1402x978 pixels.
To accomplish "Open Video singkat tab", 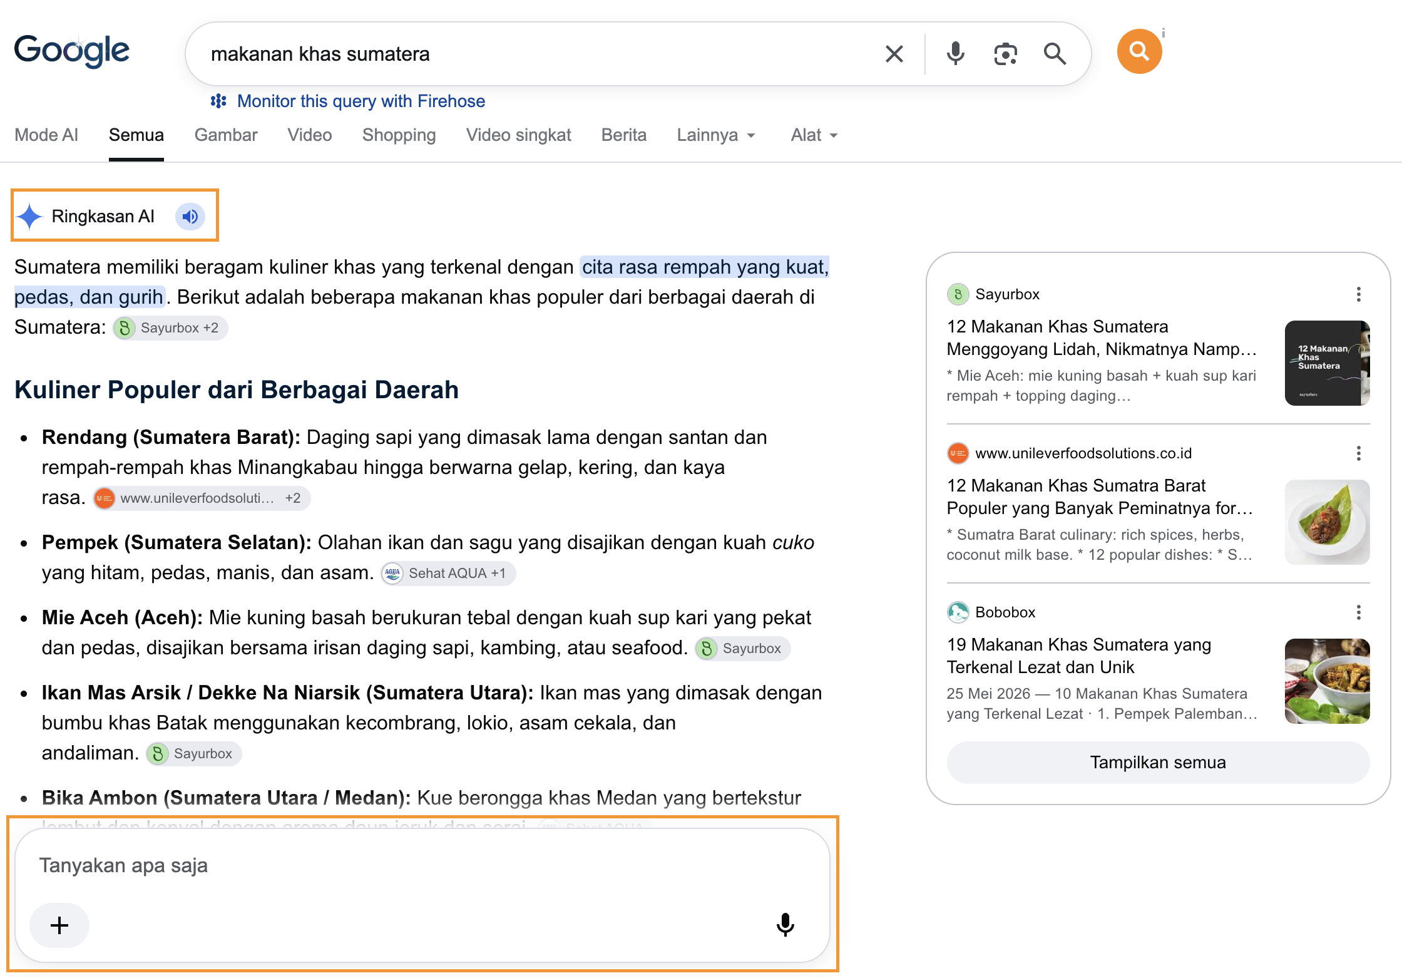I will click(519, 135).
